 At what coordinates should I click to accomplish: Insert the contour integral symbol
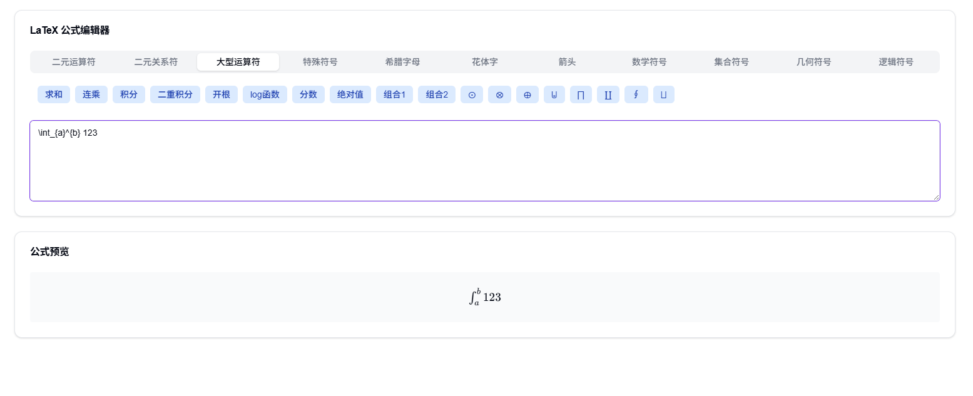[x=636, y=94]
